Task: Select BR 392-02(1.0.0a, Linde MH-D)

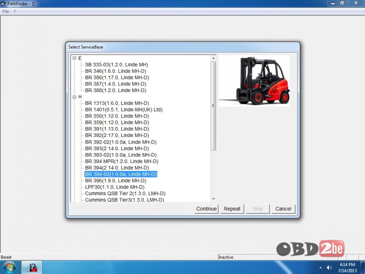Action: (120, 142)
